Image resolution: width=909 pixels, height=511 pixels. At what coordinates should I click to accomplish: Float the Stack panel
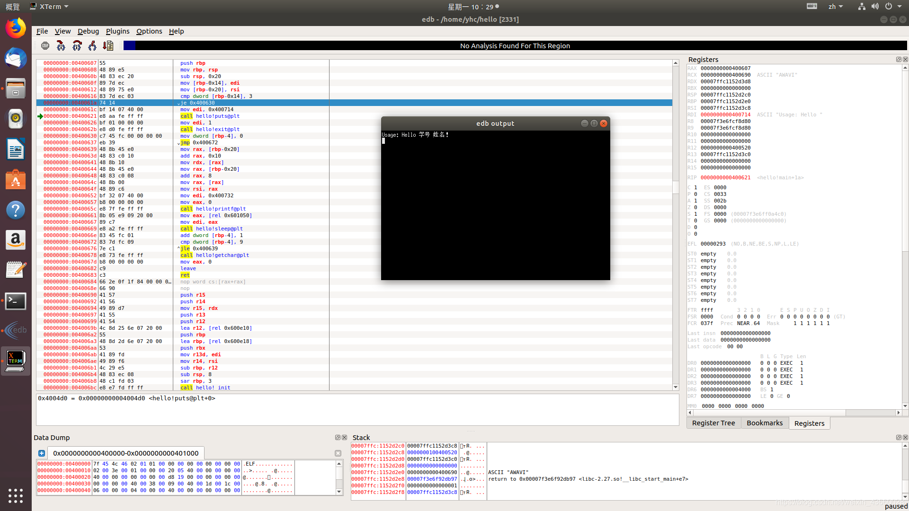[x=899, y=438]
